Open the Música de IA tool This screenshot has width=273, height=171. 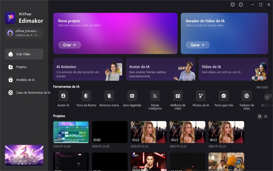point(201,96)
